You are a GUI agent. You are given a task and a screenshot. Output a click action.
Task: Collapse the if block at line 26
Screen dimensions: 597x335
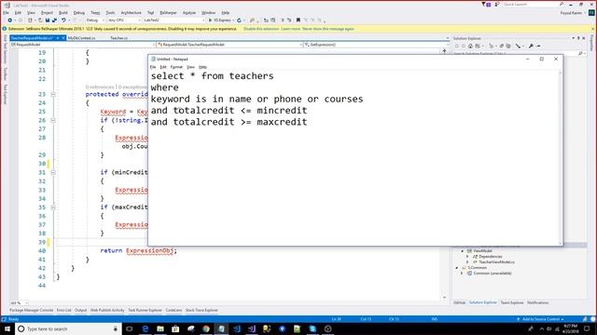53,120
